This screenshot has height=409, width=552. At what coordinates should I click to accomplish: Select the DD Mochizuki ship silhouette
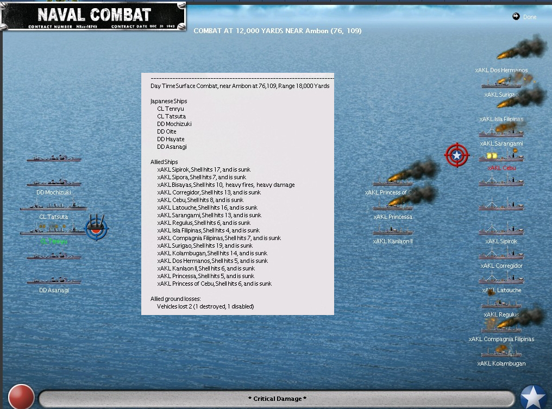[x=54, y=182]
